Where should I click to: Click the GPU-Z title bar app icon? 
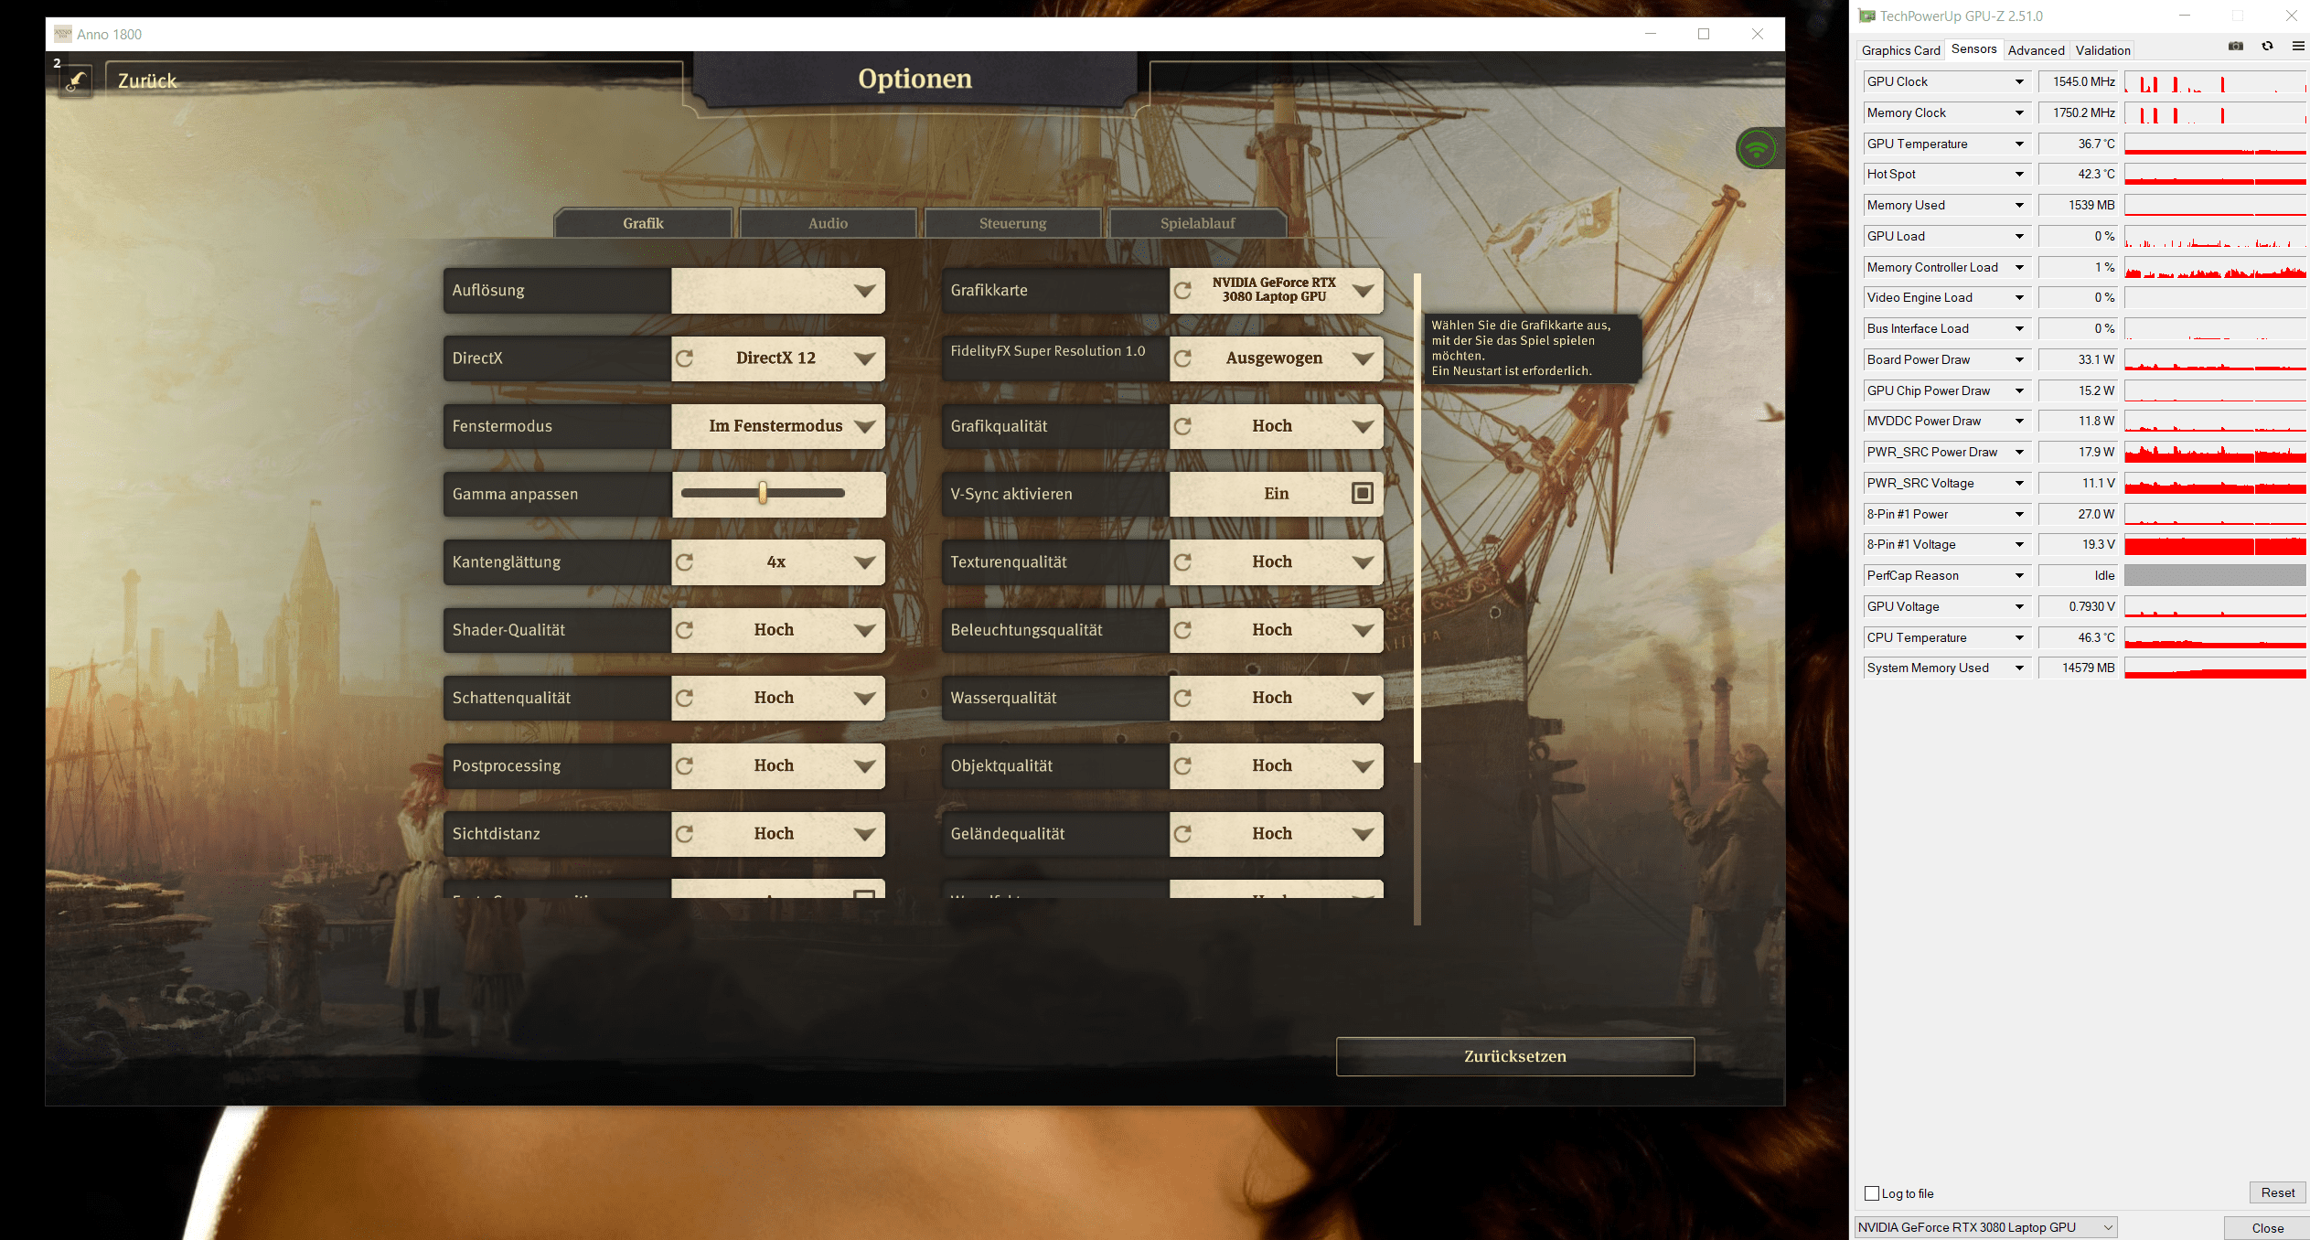1867,16
